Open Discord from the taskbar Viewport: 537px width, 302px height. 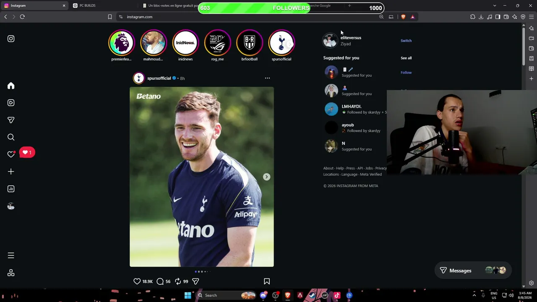pyautogui.click(x=263, y=295)
